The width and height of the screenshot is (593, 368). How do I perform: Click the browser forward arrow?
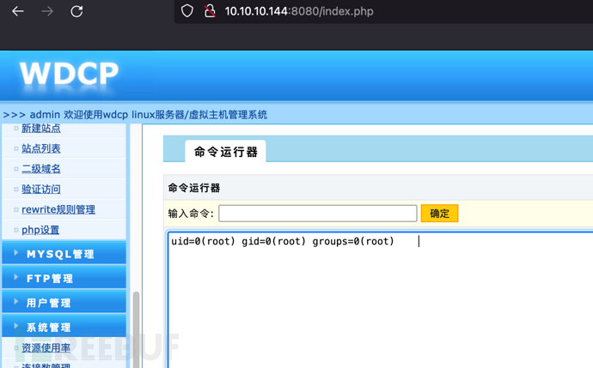[x=47, y=11]
